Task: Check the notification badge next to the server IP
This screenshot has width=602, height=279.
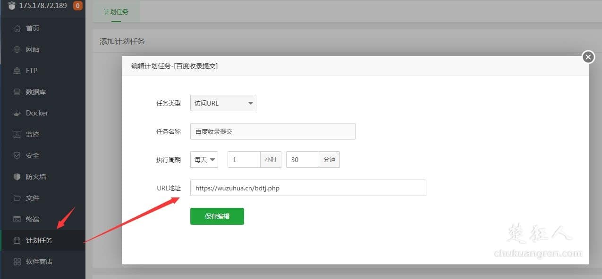Action: pos(78,6)
